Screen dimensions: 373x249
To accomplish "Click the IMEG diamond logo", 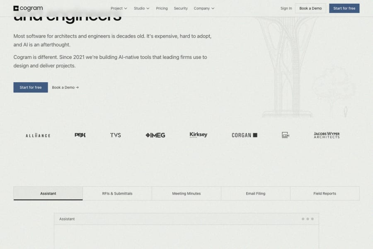I will pos(155,134).
